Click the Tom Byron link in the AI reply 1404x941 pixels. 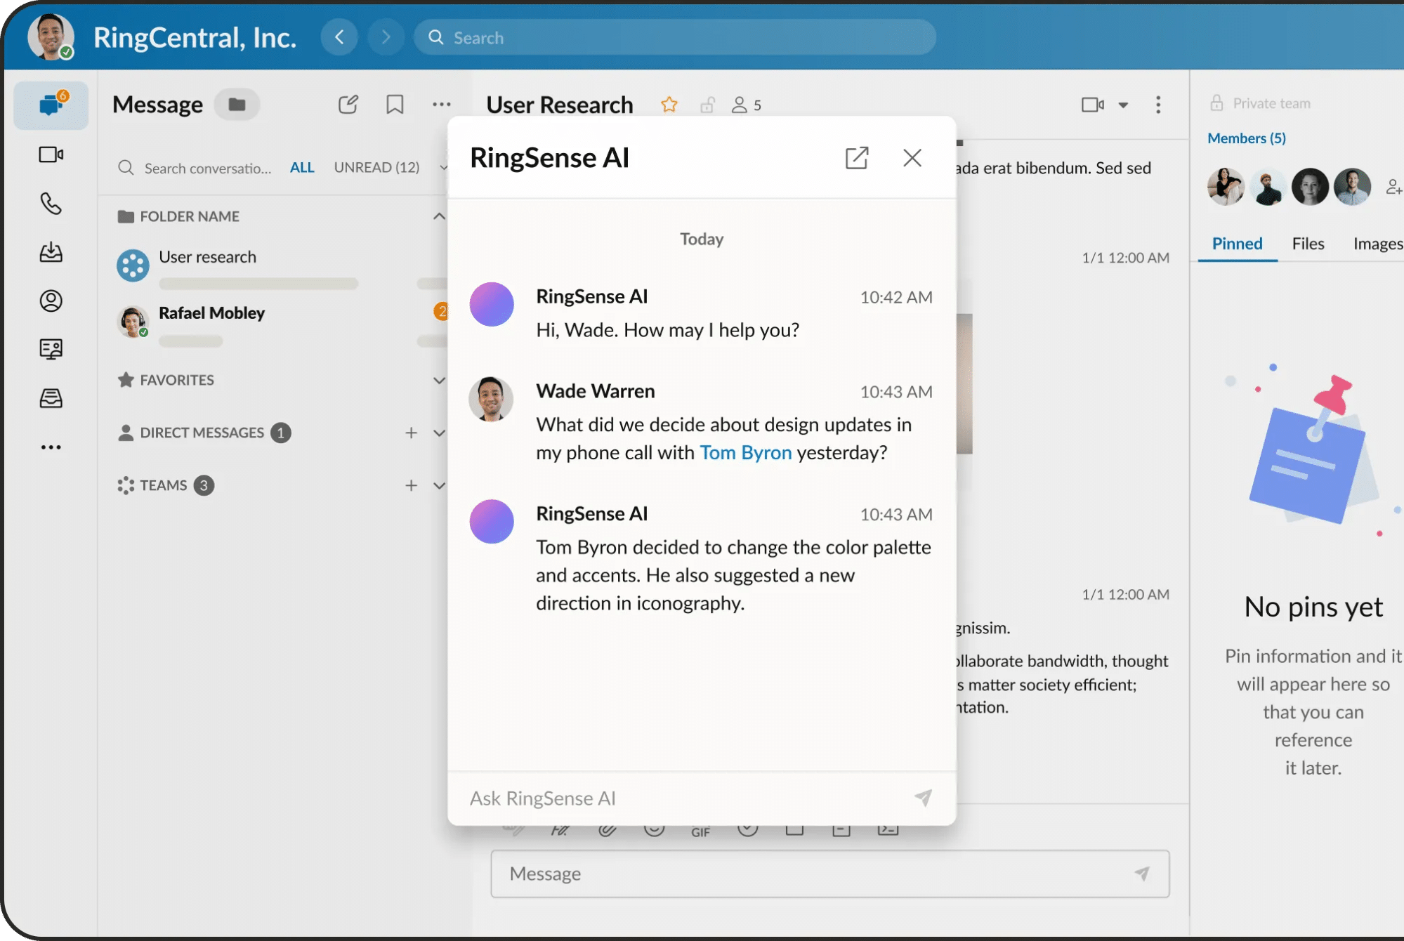click(745, 453)
